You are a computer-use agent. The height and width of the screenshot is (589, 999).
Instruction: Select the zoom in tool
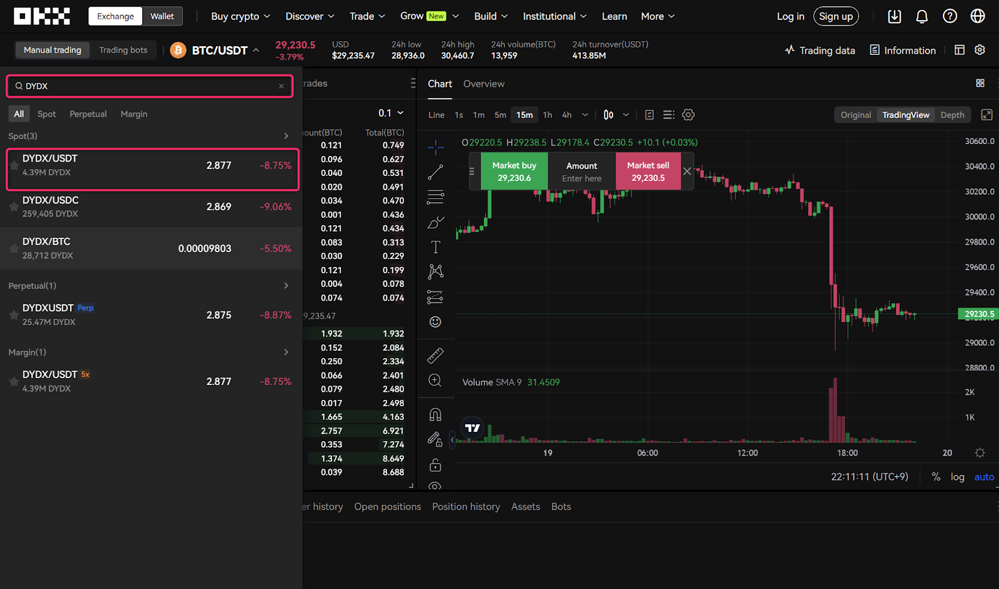pos(435,381)
